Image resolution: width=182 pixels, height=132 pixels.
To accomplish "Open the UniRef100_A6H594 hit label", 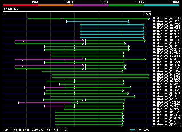I will pos(167,34).
